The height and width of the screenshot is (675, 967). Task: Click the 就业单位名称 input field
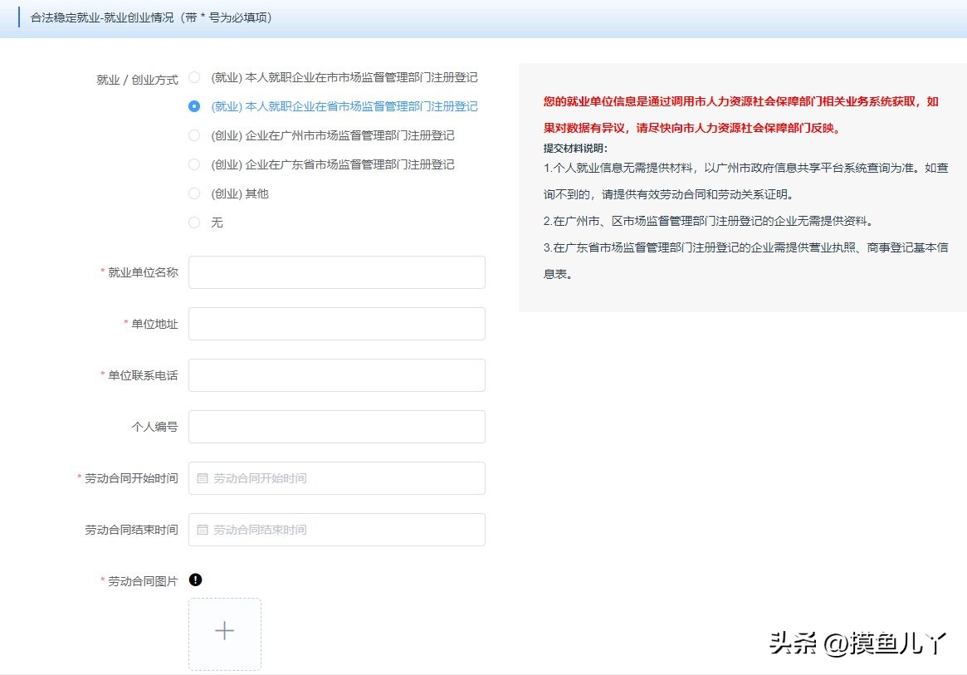pyautogui.click(x=336, y=272)
